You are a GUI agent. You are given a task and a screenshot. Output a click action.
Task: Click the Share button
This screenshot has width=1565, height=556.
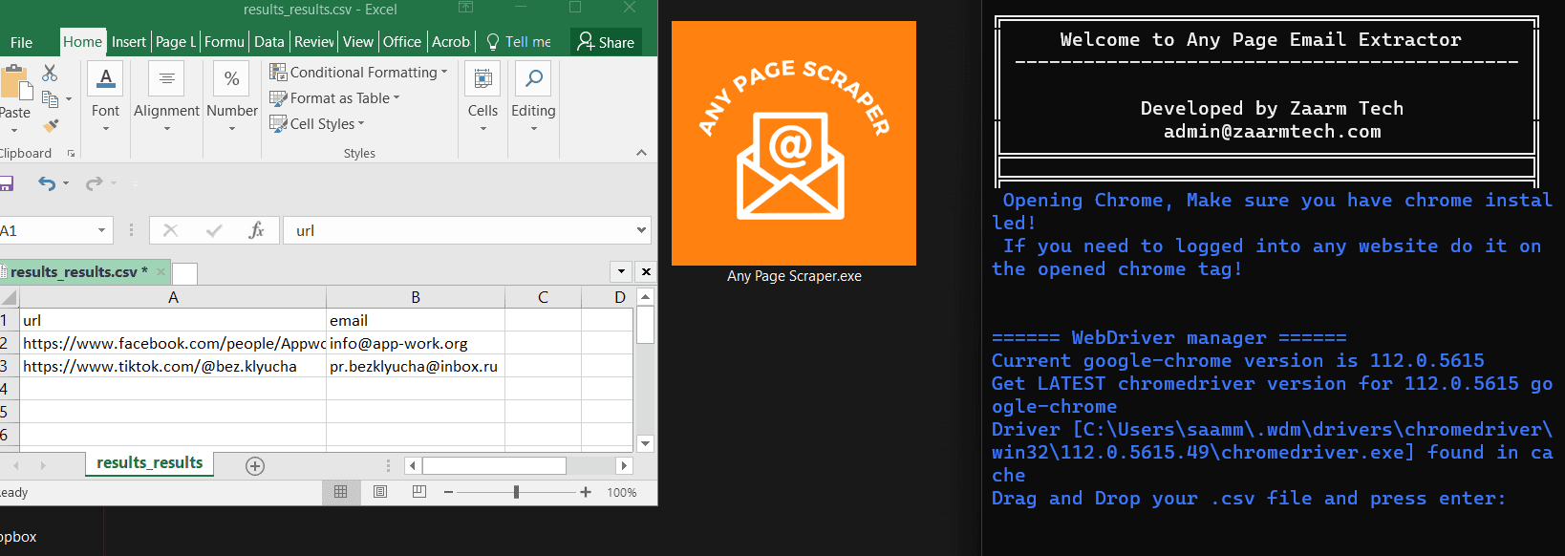point(606,42)
